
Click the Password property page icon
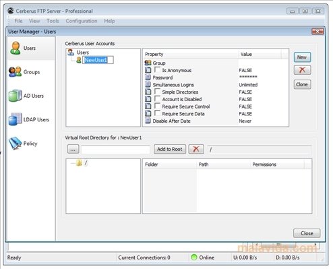click(x=148, y=78)
